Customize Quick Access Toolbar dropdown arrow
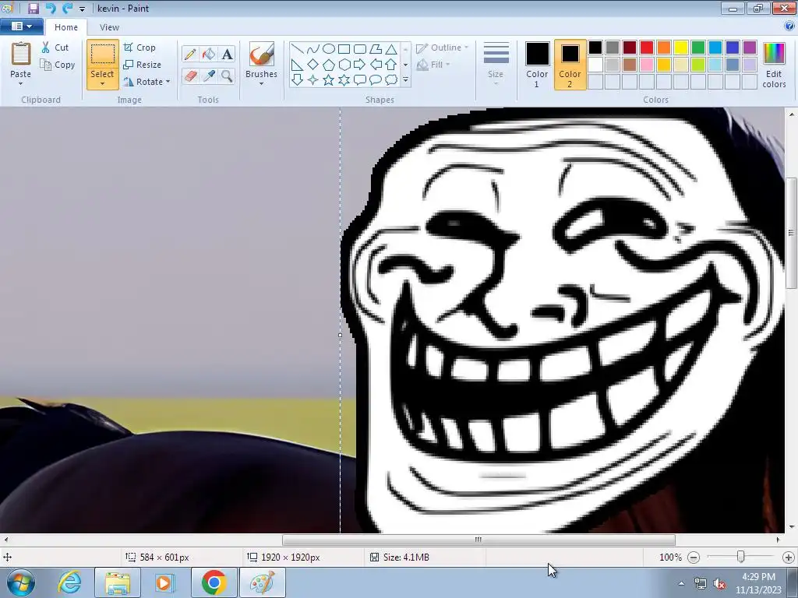Screen dimensions: 798x598 82,9
